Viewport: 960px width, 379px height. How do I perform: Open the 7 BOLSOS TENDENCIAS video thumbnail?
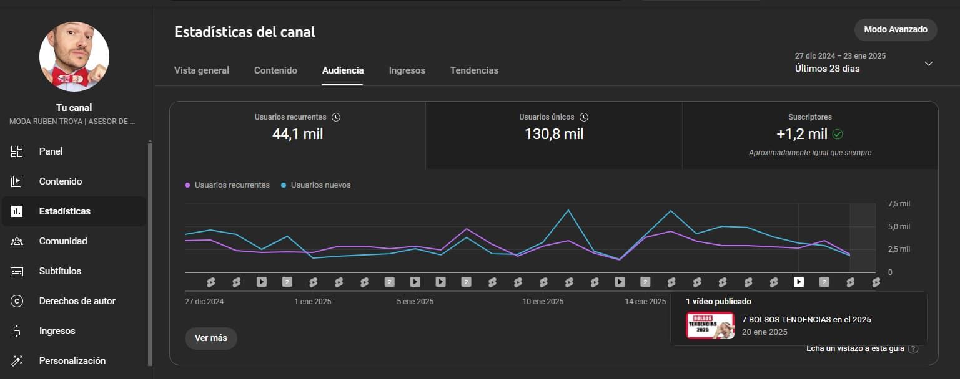point(710,325)
